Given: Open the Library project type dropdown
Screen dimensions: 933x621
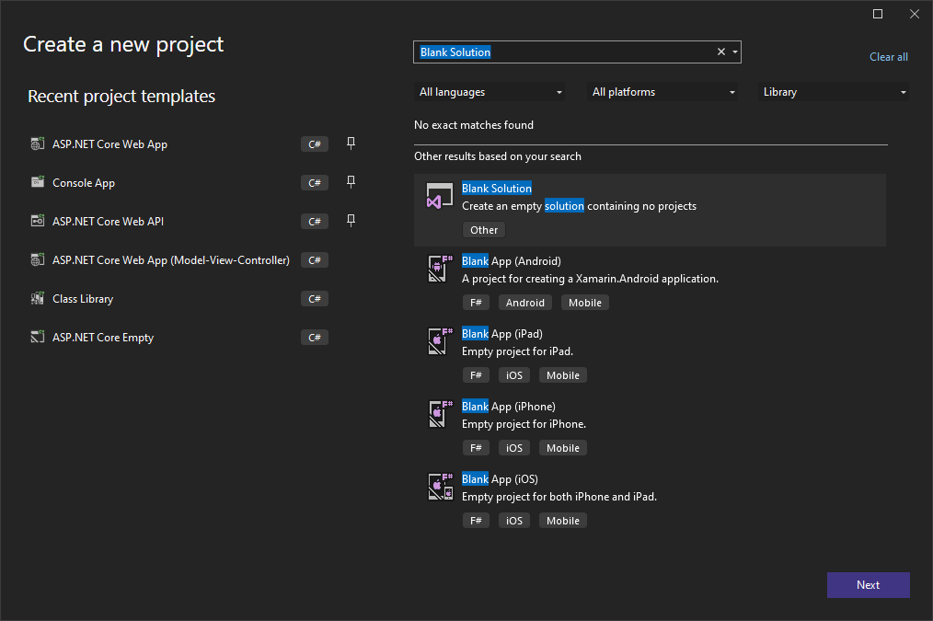Looking at the screenshot, I should [833, 92].
